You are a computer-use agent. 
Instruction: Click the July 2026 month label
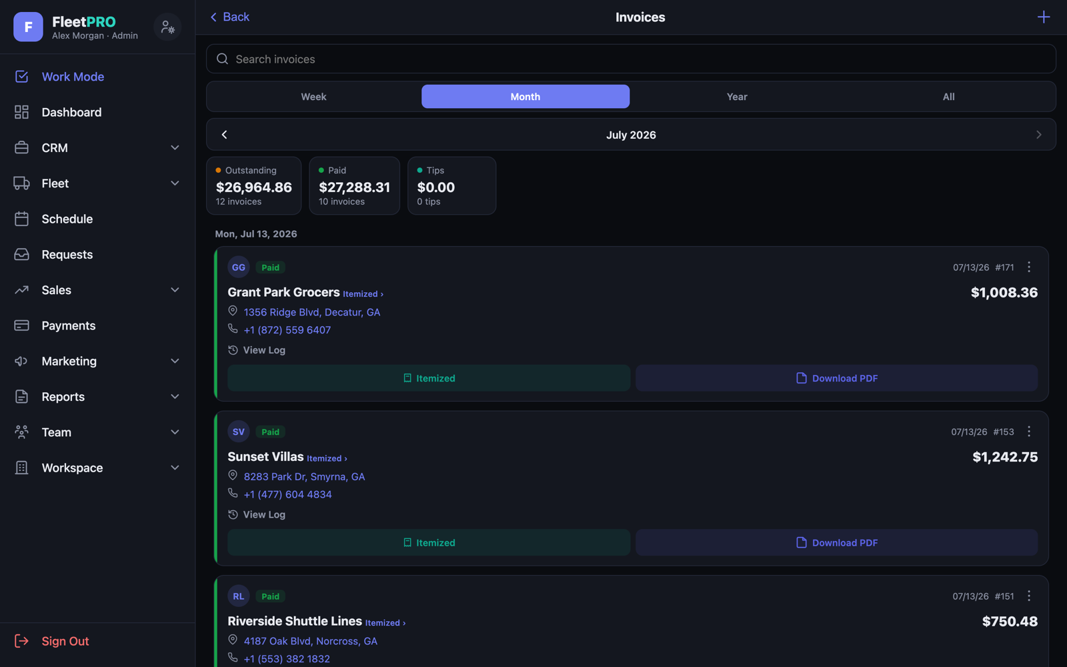(631, 135)
